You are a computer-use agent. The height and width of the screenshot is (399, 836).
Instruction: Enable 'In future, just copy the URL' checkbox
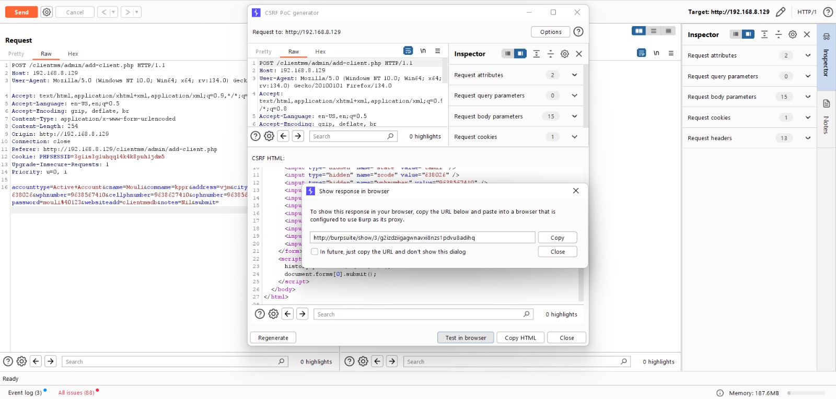(x=315, y=252)
